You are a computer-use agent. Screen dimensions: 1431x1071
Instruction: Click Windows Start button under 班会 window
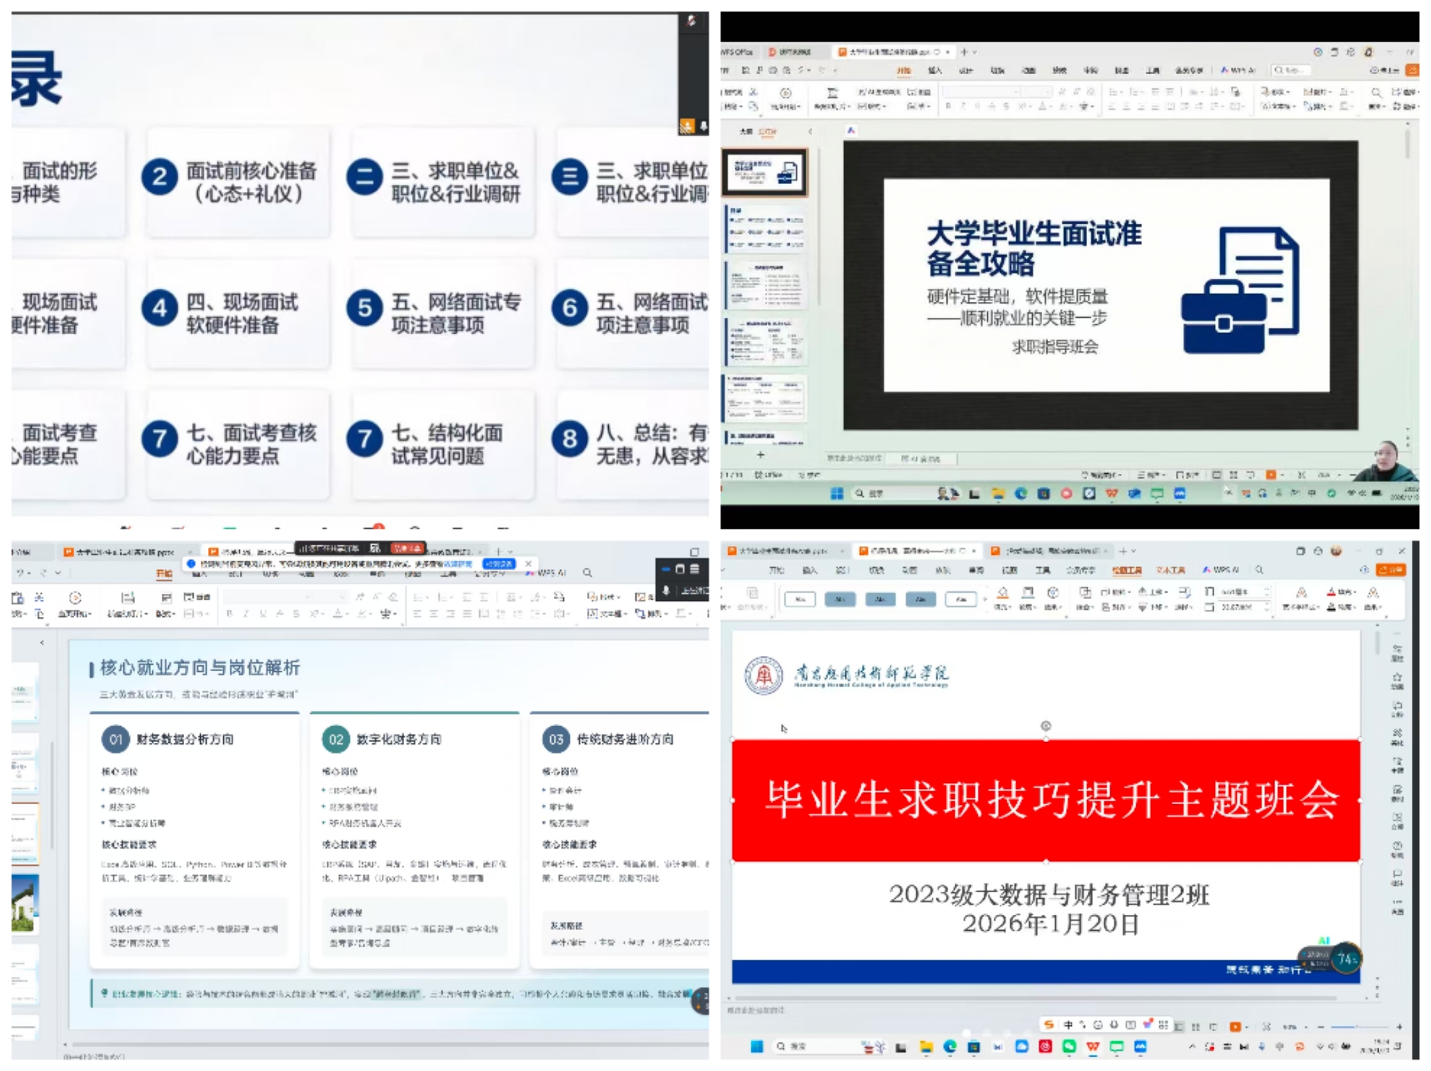click(x=756, y=1046)
